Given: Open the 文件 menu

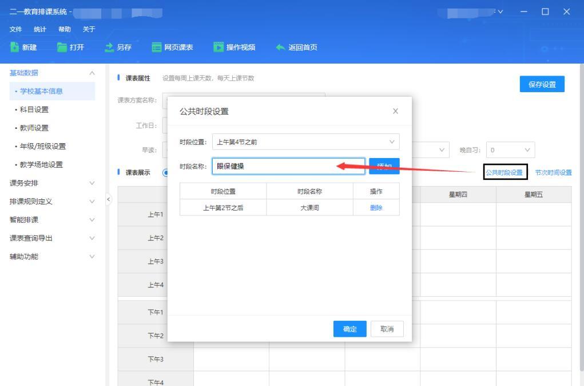Looking at the screenshot, I should tap(15, 29).
